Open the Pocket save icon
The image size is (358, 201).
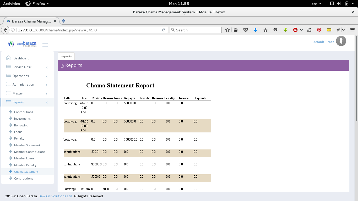(246, 30)
